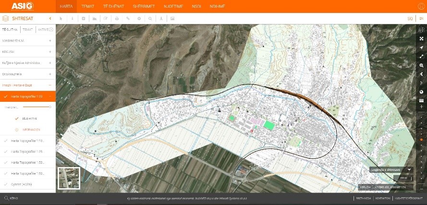
Task: Expand the Vendime të K.M. layer group
Action: pyautogui.click(x=50, y=41)
